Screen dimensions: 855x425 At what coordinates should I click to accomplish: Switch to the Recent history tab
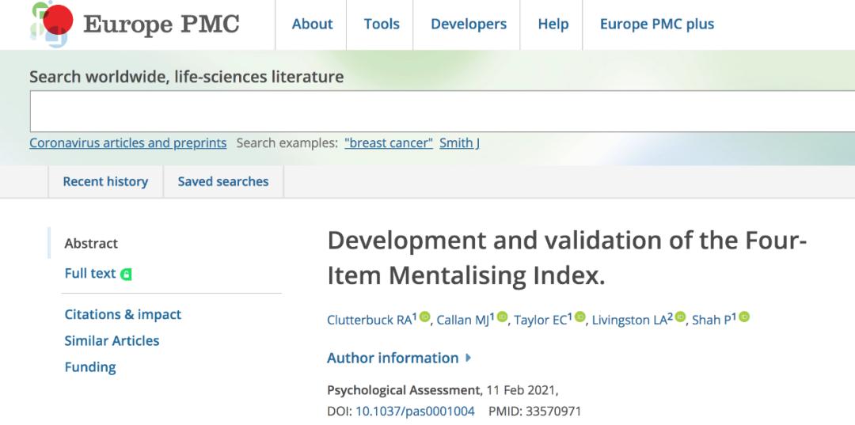[x=105, y=181]
